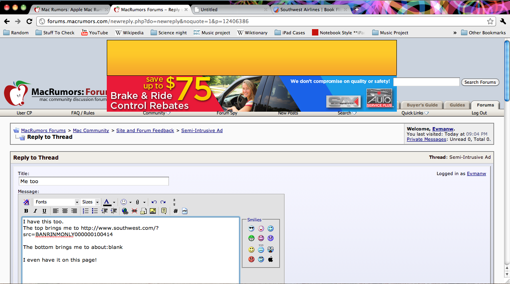The image size is (510, 284).
Task: Click the forum search text field
Action: [426, 82]
